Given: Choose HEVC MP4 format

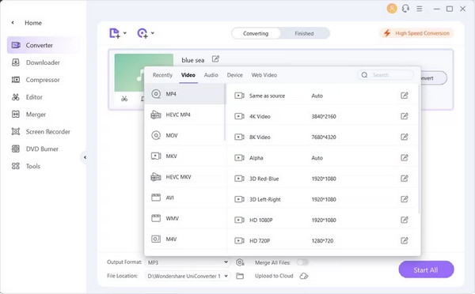Looking at the screenshot, I should coord(184,115).
